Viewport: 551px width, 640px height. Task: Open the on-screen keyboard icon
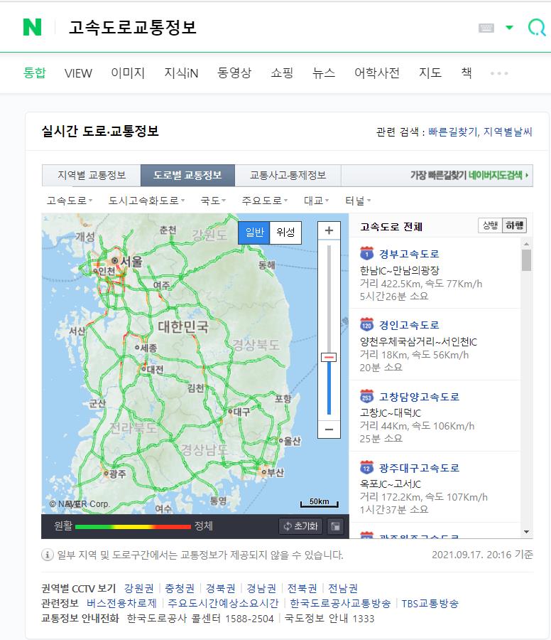pos(486,28)
